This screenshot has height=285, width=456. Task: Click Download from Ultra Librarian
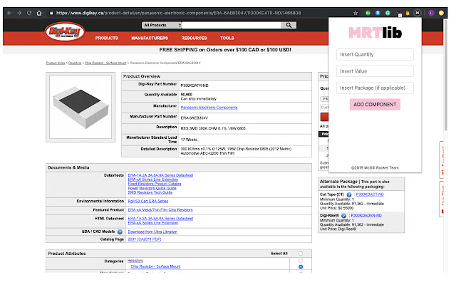click(x=152, y=232)
